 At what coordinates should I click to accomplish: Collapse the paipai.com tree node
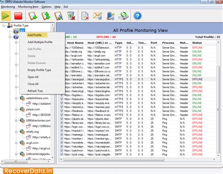(x=16, y=109)
